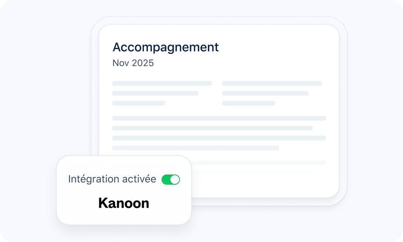
Task: Click the Kanoon logo
Action: click(x=124, y=203)
